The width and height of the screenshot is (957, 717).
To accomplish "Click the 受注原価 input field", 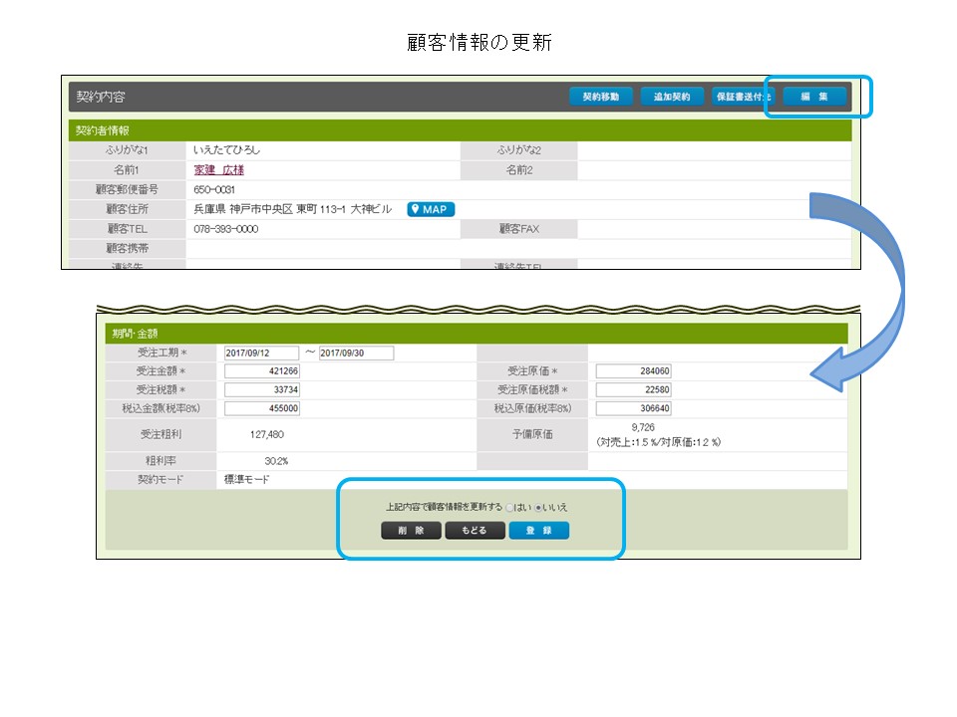I will 634,371.
